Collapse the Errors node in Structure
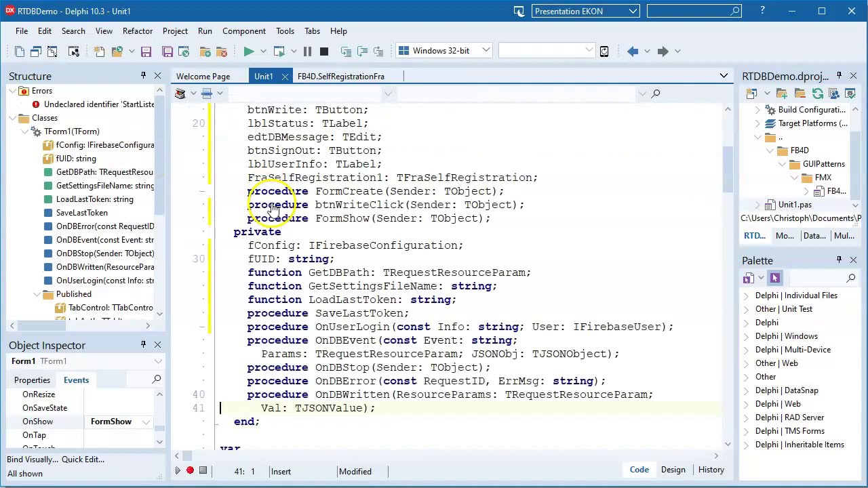Image resolution: width=868 pixels, height=488 pixels. (13, 91)
